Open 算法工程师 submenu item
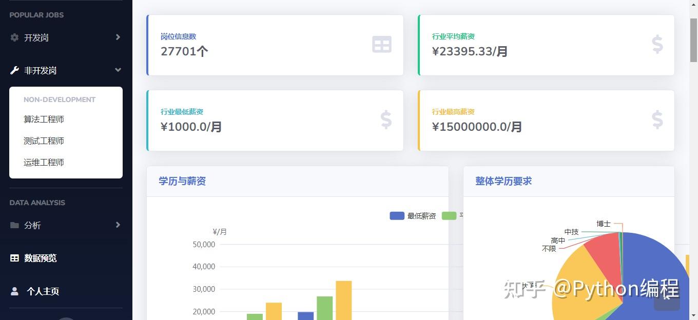The width and height of the screenshot is (698, 320). click(44, 119)
